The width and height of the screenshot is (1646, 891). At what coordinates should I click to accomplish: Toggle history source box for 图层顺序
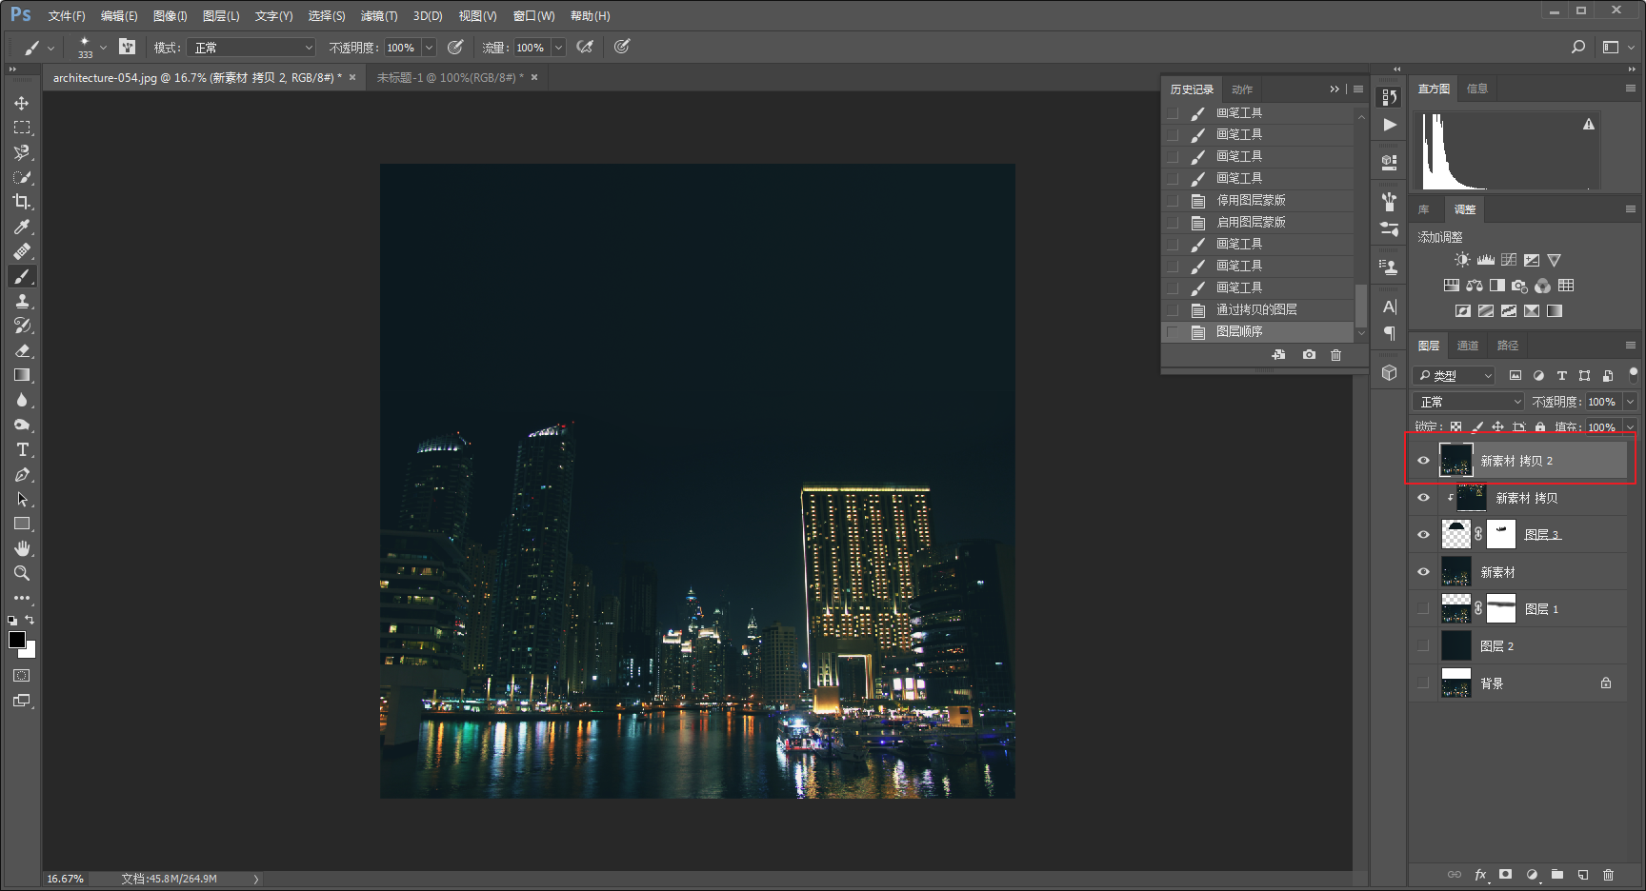click(x=1173, y=332)
